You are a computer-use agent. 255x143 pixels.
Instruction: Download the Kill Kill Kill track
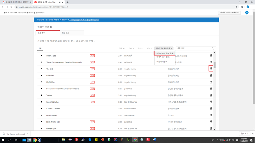(211, 75)
